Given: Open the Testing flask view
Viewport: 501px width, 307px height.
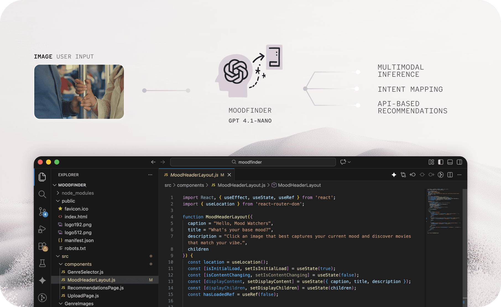Looking at the screenshot, I should (42, 263).
